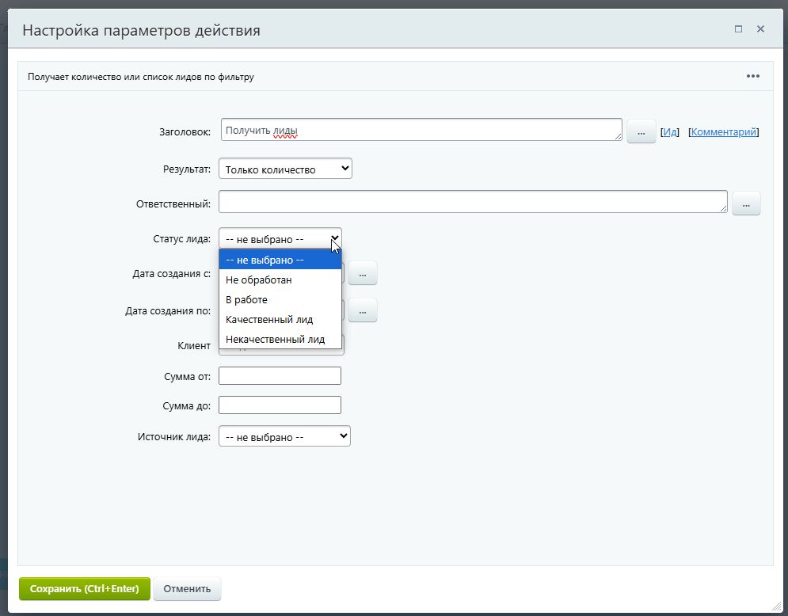788x616 pixels.
Task: Click ellipsis button beside Дата создания по
Action: pyautogui.click(x=363, y=311)
